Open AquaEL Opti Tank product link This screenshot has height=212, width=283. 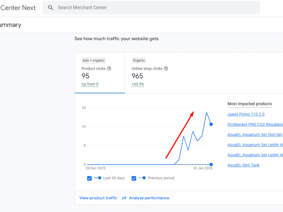(243, 165)
